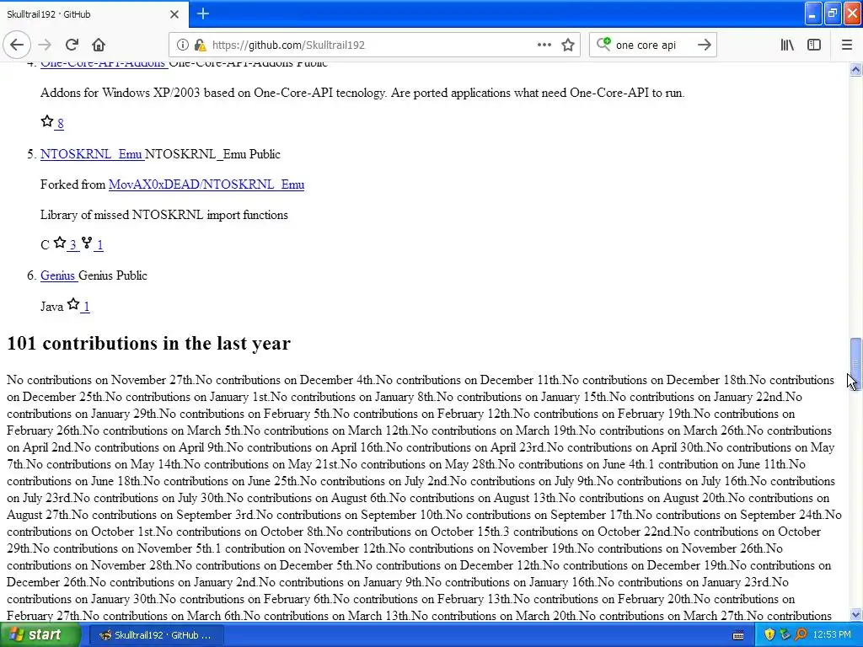Close the Skulltrail192 GitHub tab

coord(174,14)
